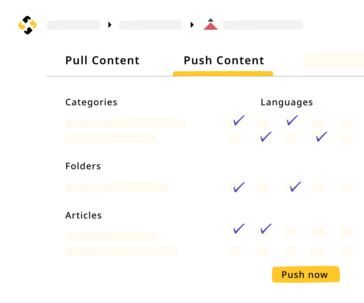Viewport: 364px width, 303px height.
Task: Click the second breadcrumb arrow separator
Action: (192, 25)
